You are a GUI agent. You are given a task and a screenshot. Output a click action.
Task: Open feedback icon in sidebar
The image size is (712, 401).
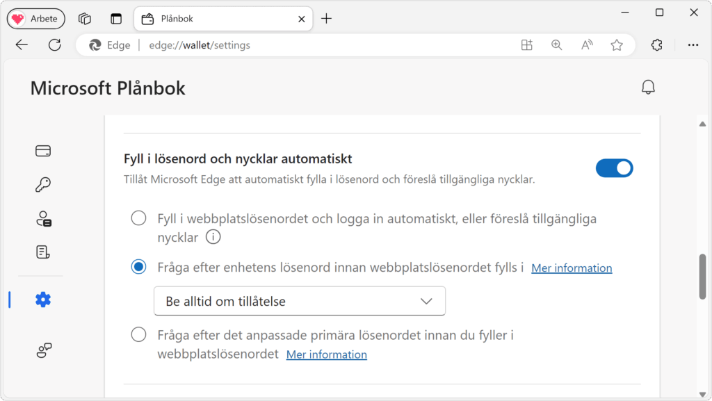pyautogui.click(x=44, y=350)
